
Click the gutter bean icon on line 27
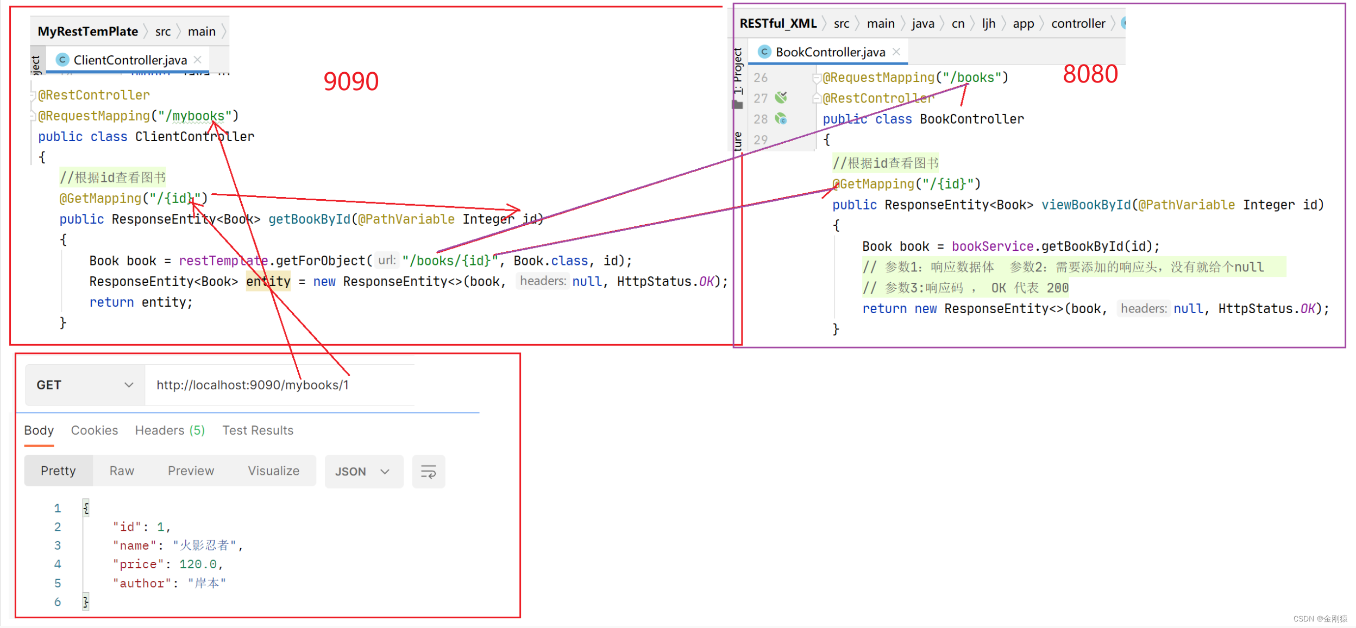(x=781, y=98)
